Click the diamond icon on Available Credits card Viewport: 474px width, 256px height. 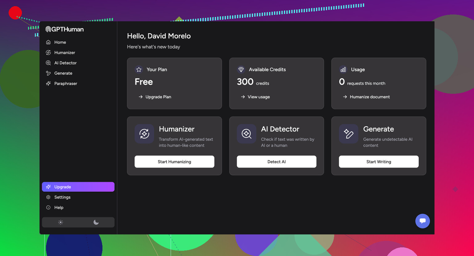(x=241, y=69)
